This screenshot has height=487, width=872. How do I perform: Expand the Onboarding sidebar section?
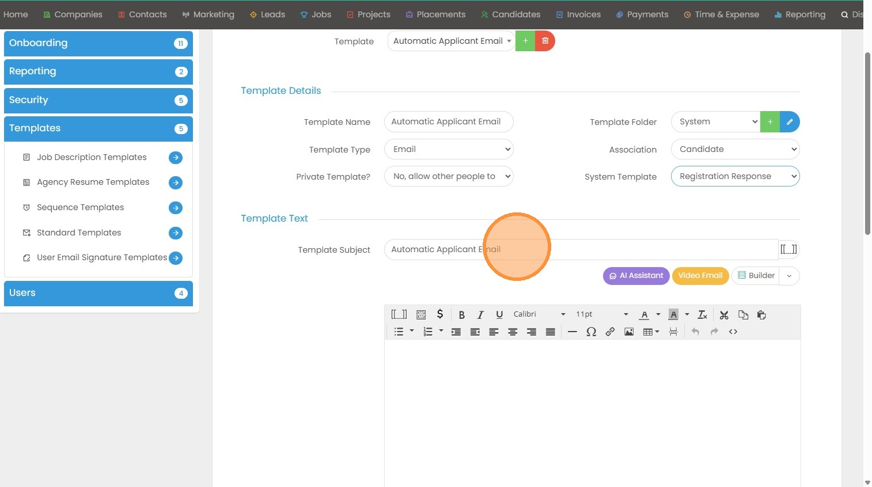pos(98,43)
